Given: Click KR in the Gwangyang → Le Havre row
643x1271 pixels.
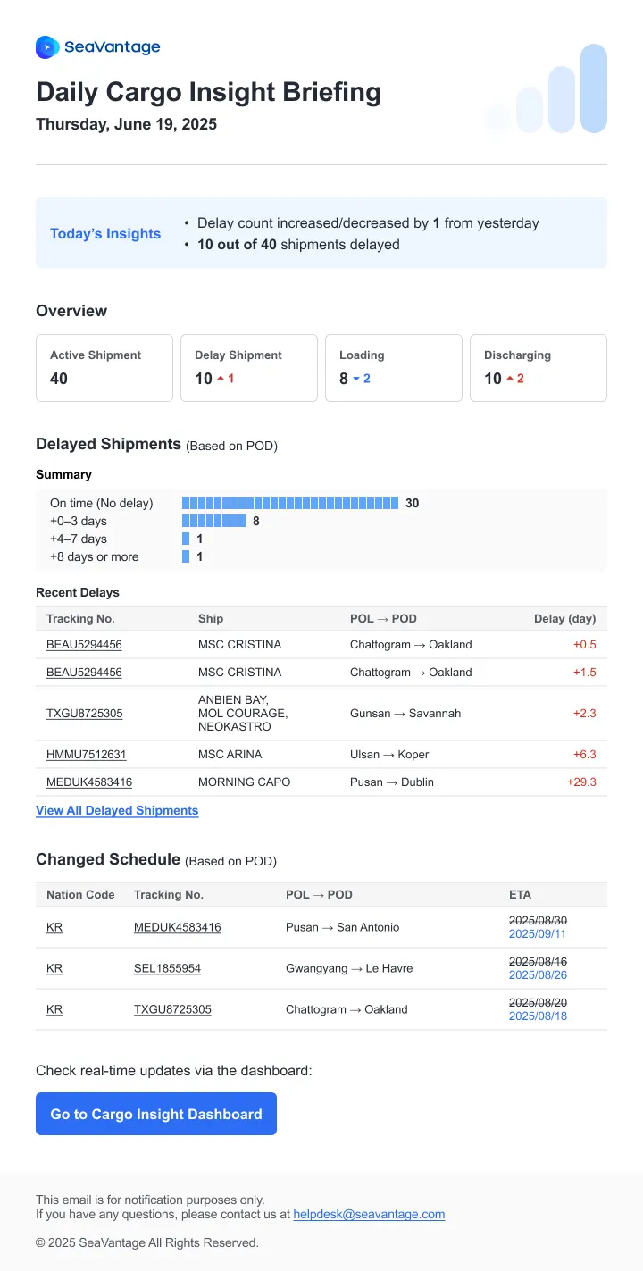Looking at the screenshot, I should pos(54,968).
